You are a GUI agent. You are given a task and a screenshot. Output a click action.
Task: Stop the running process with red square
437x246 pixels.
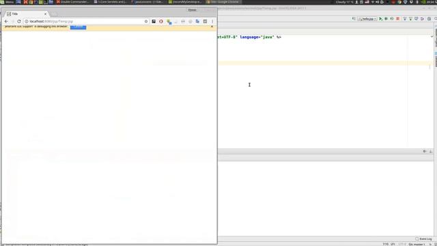coord(398,19)
